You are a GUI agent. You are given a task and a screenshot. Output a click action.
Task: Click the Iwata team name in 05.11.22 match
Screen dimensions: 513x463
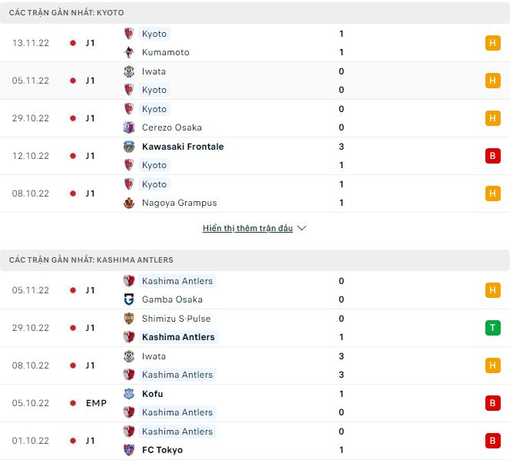click(x=154, y=71)
